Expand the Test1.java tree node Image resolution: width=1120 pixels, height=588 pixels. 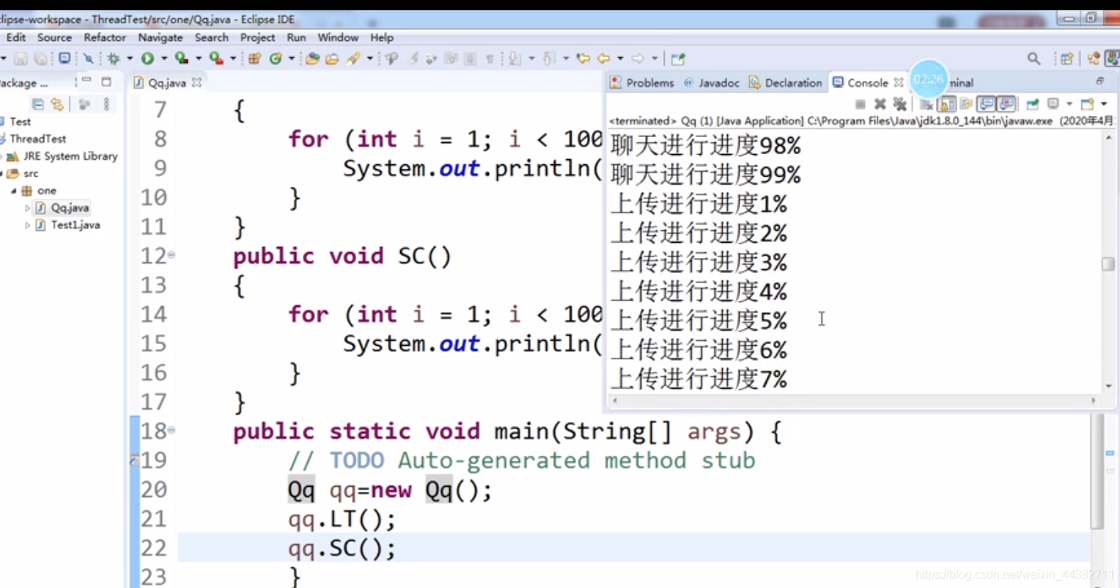click(28, 225)
